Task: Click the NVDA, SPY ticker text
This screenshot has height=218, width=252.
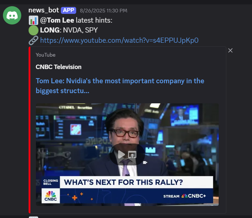Action: [x=80, y=30]
